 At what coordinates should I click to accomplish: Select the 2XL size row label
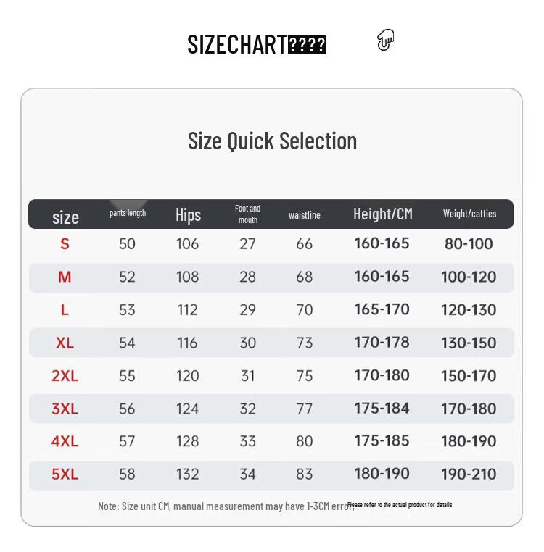(65, 376)
